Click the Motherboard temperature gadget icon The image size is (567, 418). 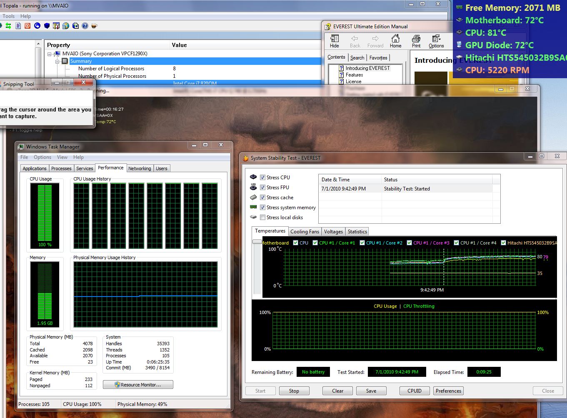460,20
